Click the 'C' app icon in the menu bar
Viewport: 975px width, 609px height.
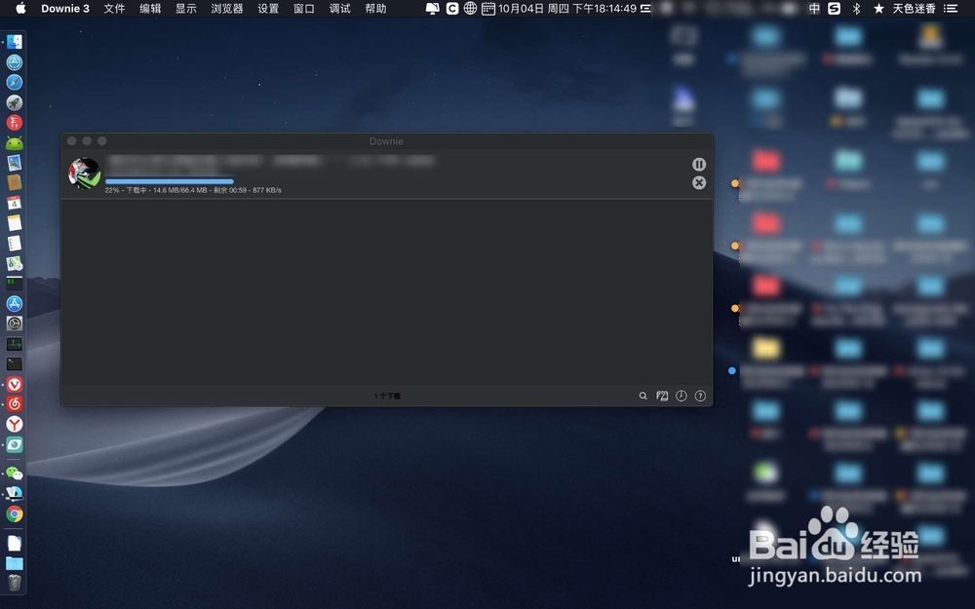point(452,8)
